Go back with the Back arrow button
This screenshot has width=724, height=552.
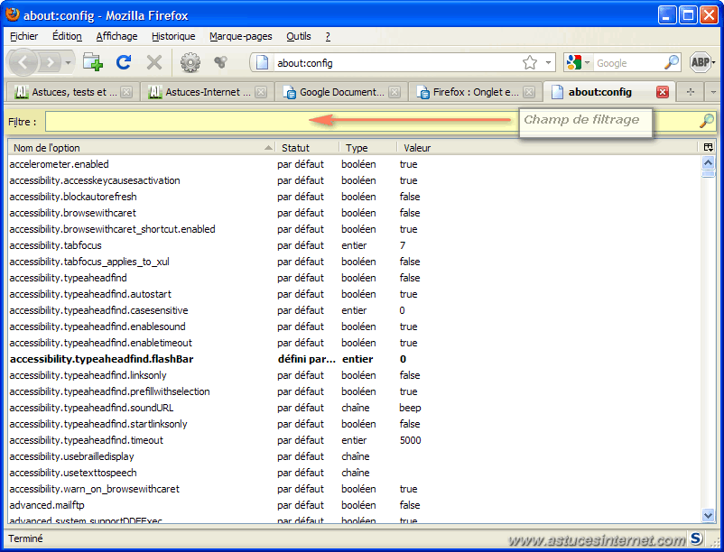coord(23,62)
